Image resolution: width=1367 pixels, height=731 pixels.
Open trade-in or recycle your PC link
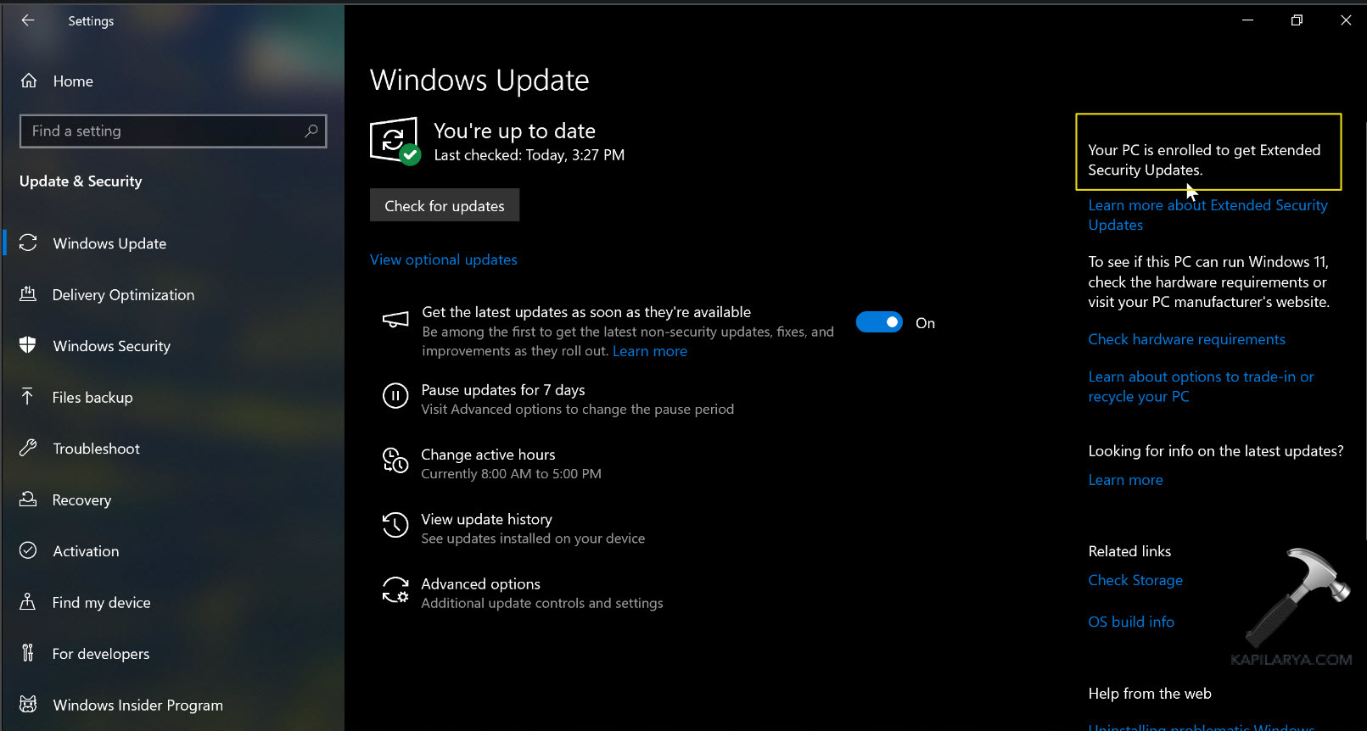pyautogui.click(x=1201, y=386)
